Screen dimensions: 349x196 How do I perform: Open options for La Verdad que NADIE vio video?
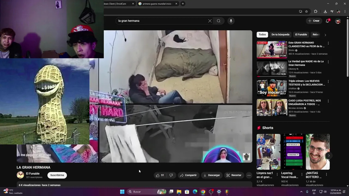pos(328,62)
